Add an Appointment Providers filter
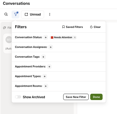 tap(49, 67)
